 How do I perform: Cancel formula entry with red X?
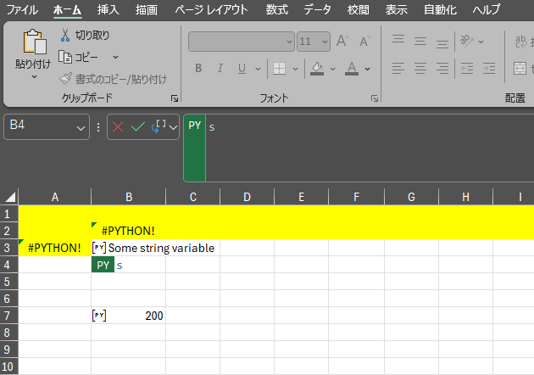[x=118, y=127]
